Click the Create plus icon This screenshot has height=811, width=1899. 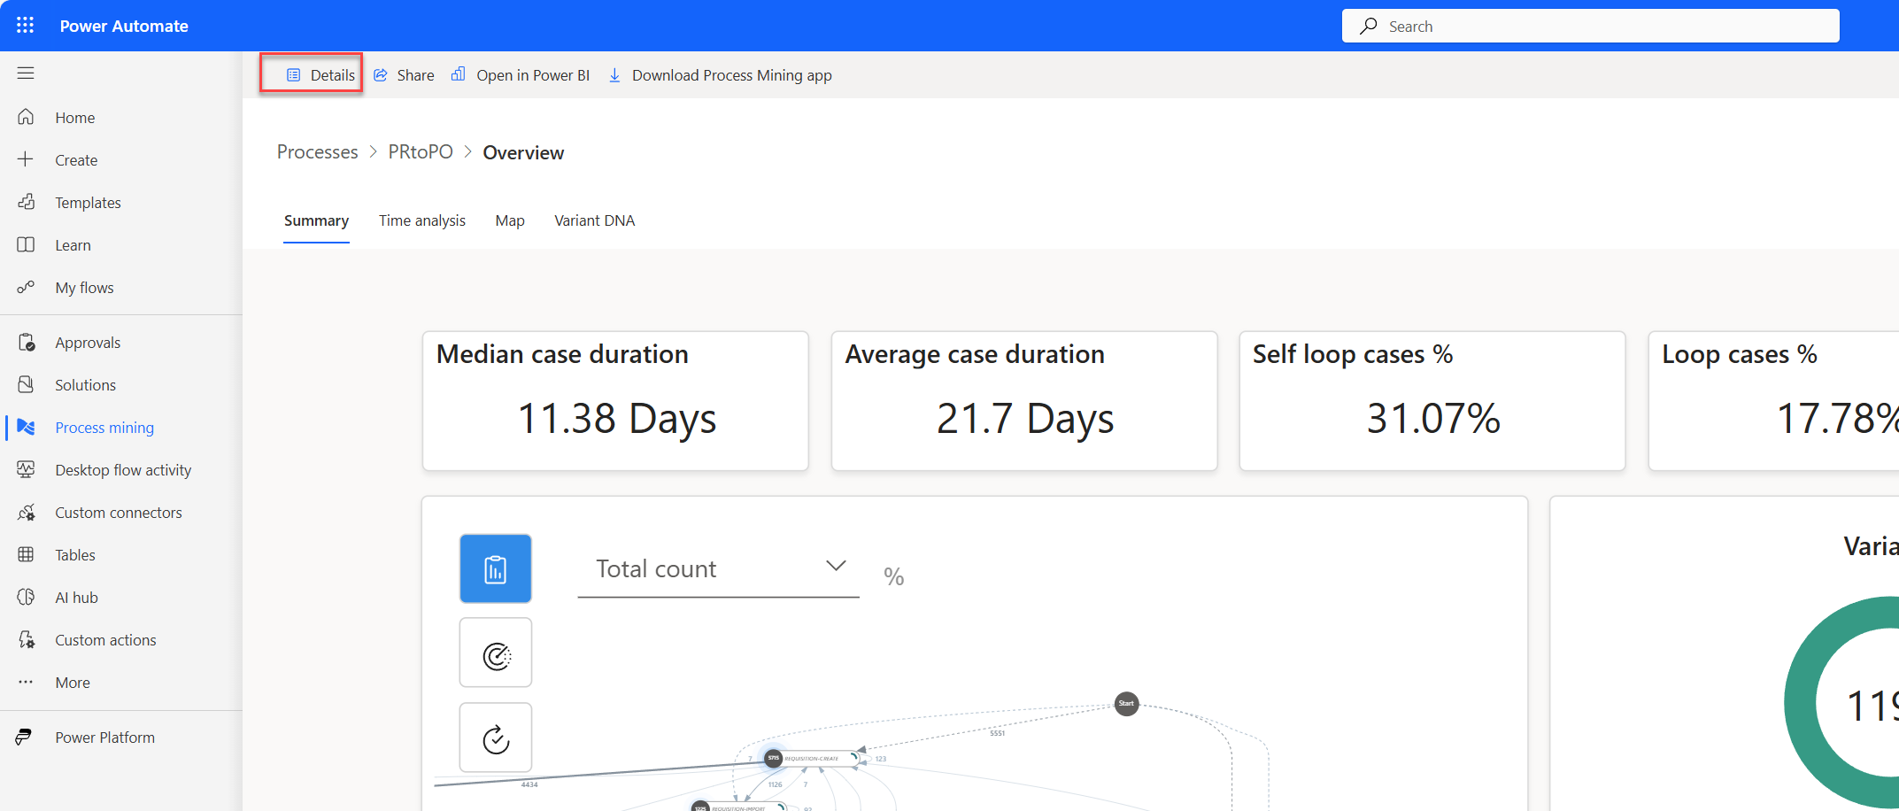(26, 159)
